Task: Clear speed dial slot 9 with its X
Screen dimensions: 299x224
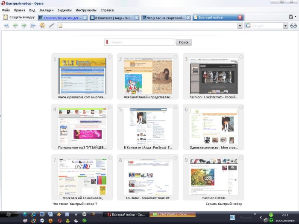Action: click(241, 158)
